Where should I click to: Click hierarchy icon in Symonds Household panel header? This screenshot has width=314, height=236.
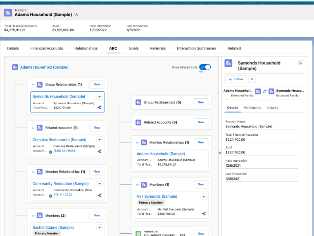point(301,63)
